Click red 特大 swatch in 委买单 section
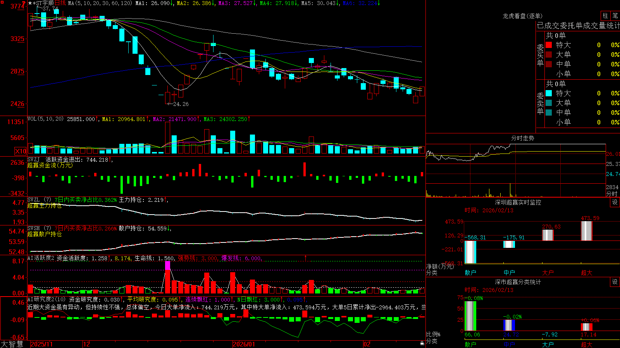This screenshot has height=348, width=620. tap(549, 45)
